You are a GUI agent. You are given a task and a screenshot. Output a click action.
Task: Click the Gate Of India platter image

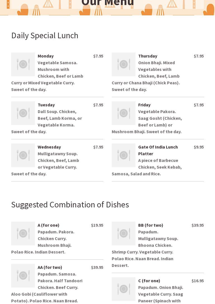pos(123,155)
